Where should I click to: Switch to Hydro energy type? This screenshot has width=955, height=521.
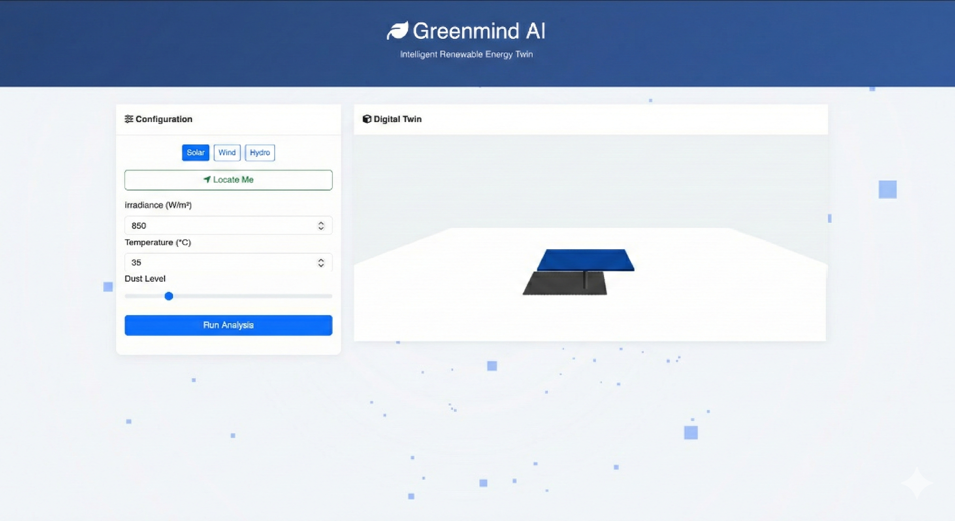[259, 153]
